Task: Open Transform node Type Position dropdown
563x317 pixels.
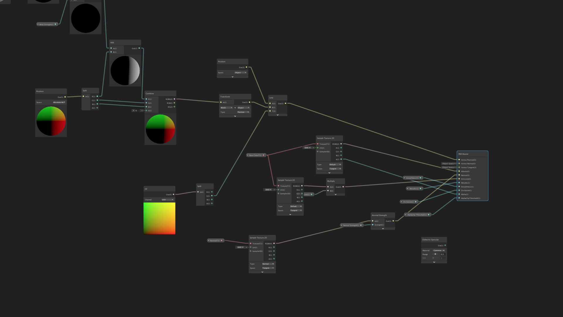Action: point(243,112)
